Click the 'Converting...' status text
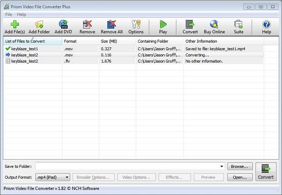Screen dimensions: 282x195 pyautogui.click(x=197, y=55)
